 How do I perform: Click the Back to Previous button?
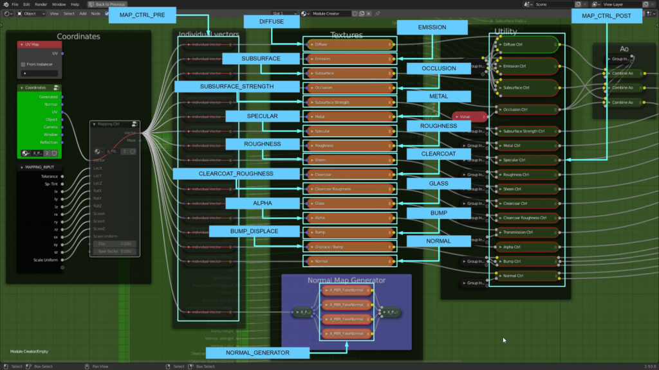click(x=107, y=4)
